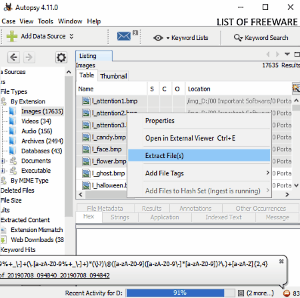Open the Tools menu
The width and height of the screenshot is (300, 298).
[x=45, y=21]
